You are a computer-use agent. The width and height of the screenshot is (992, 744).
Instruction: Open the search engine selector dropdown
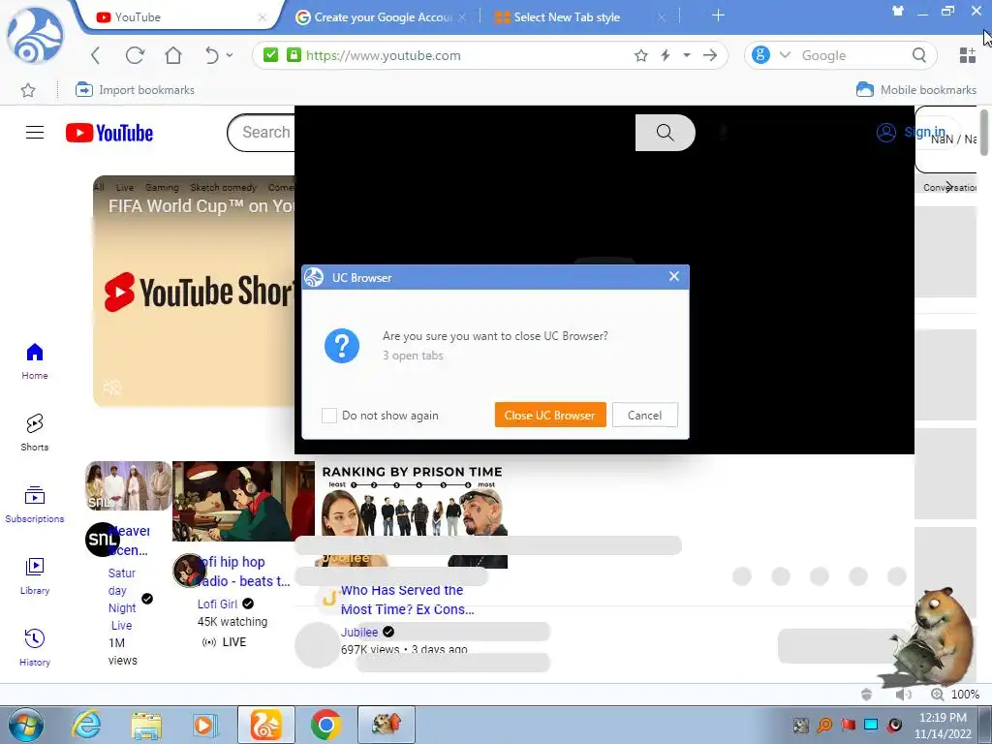(x=785, y=55)
